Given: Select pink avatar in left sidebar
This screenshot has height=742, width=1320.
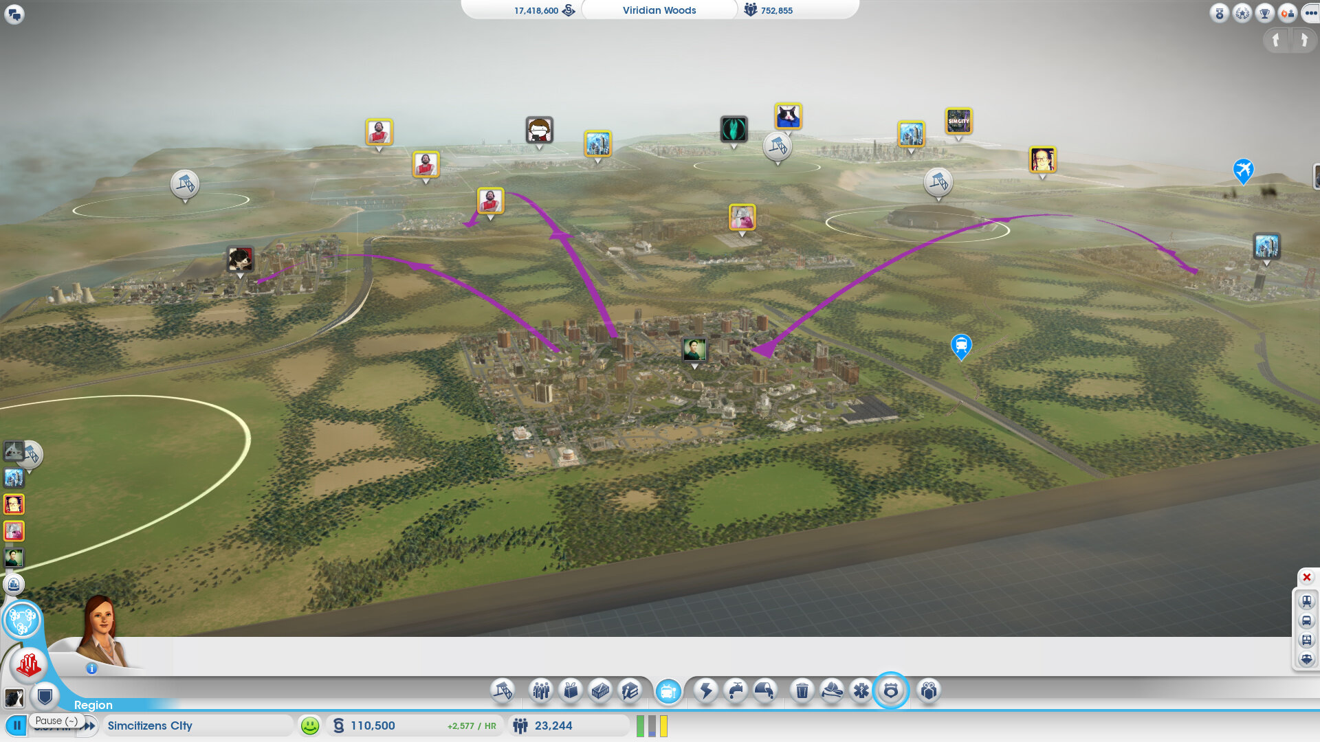Looking at the screenshot, I should (14, 531).
